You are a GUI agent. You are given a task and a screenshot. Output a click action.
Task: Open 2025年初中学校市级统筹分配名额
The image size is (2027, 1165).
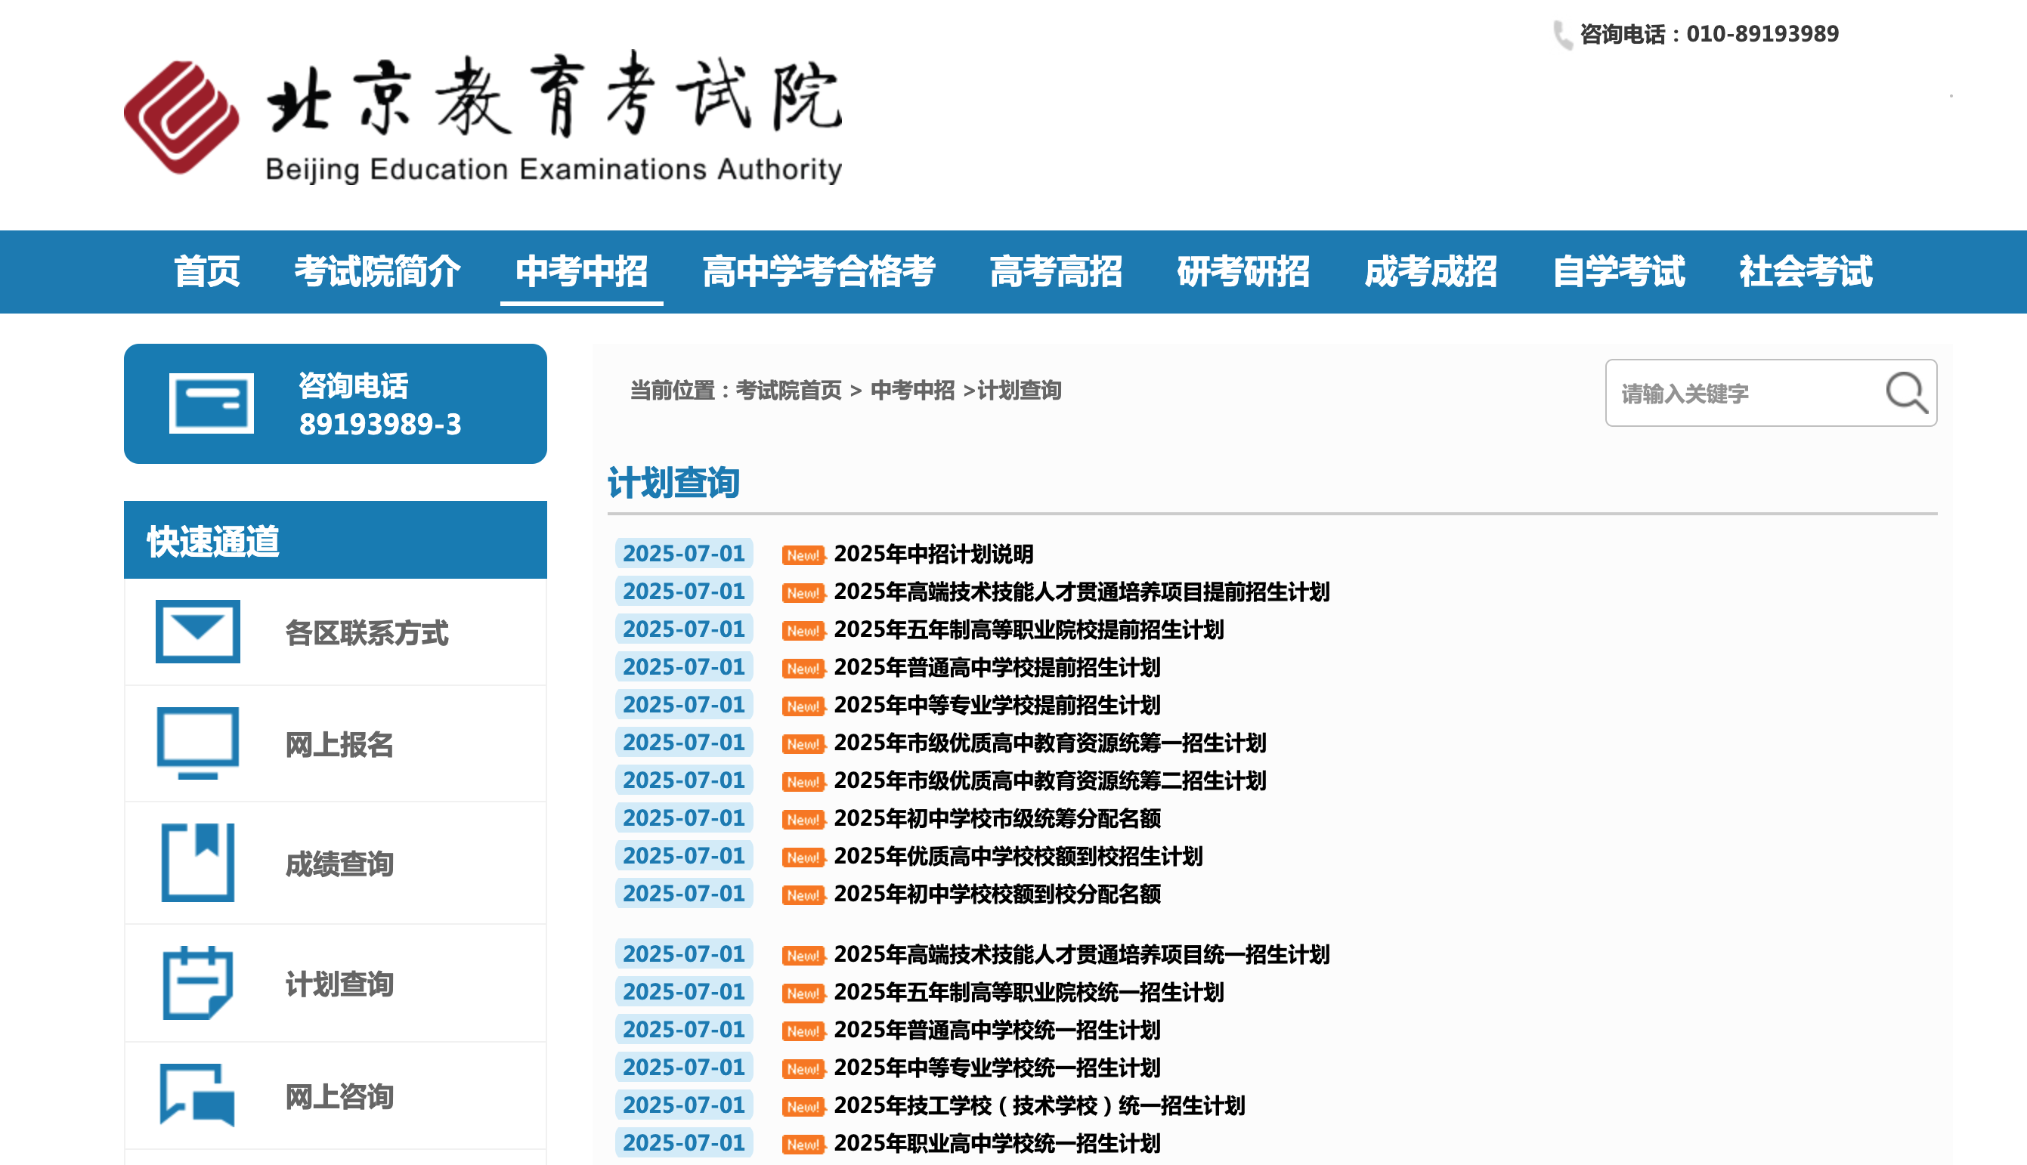click(996, 818)
